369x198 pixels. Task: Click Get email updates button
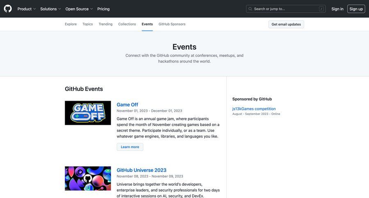pyautogui.click(x=286, y=24)
